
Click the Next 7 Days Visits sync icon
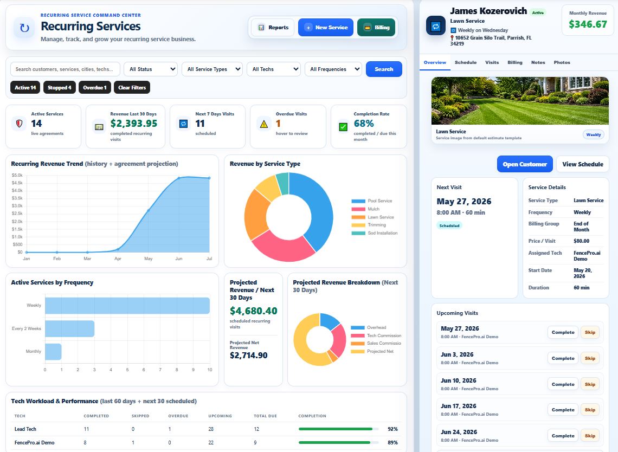coord(183,124)
